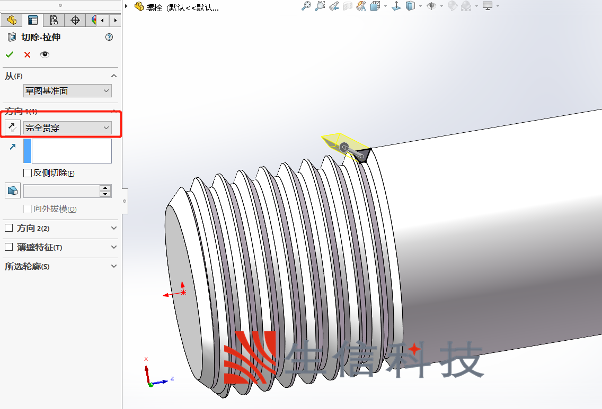Check the 薄壁特征 checkbox
The image size is (602, 409).
[8, 247]
